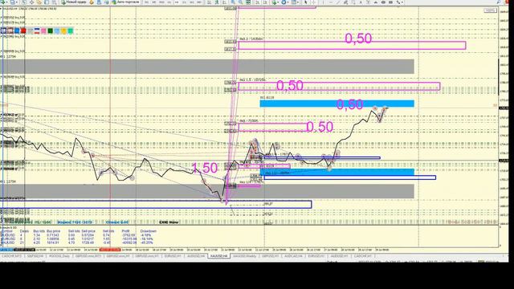This screenshot has width=514, height=289.
Task: Open the Arrows objects dropdown
Action: (x=400, y=2)
